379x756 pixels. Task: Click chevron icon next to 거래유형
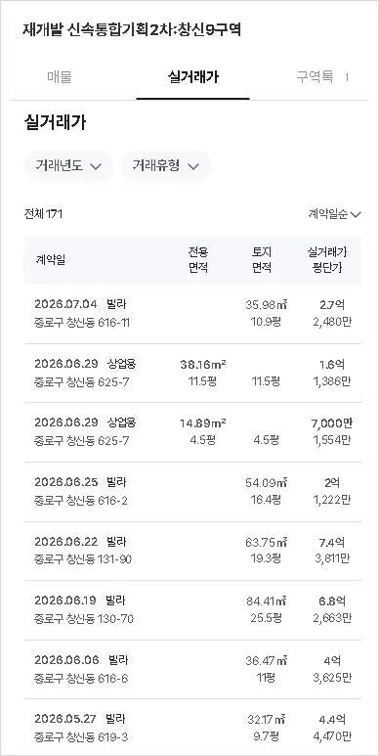tap(193, 167)
